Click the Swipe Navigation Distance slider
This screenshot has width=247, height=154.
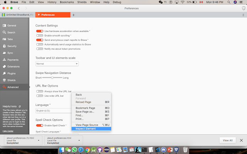coord(52,78)
